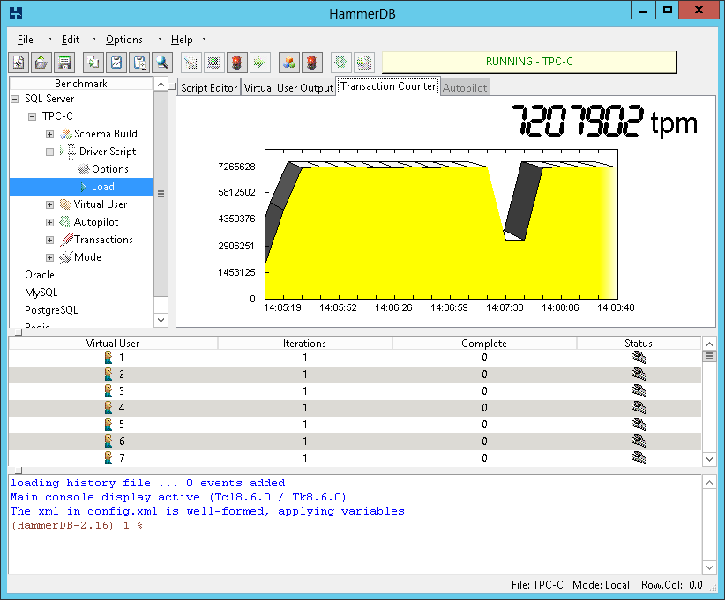The width and height of the screenshot is (725, 600).
Task: Open the Options menu
Action: [x=123, y=40]
